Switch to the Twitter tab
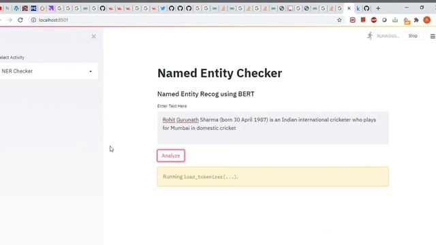 coord(163,8)
